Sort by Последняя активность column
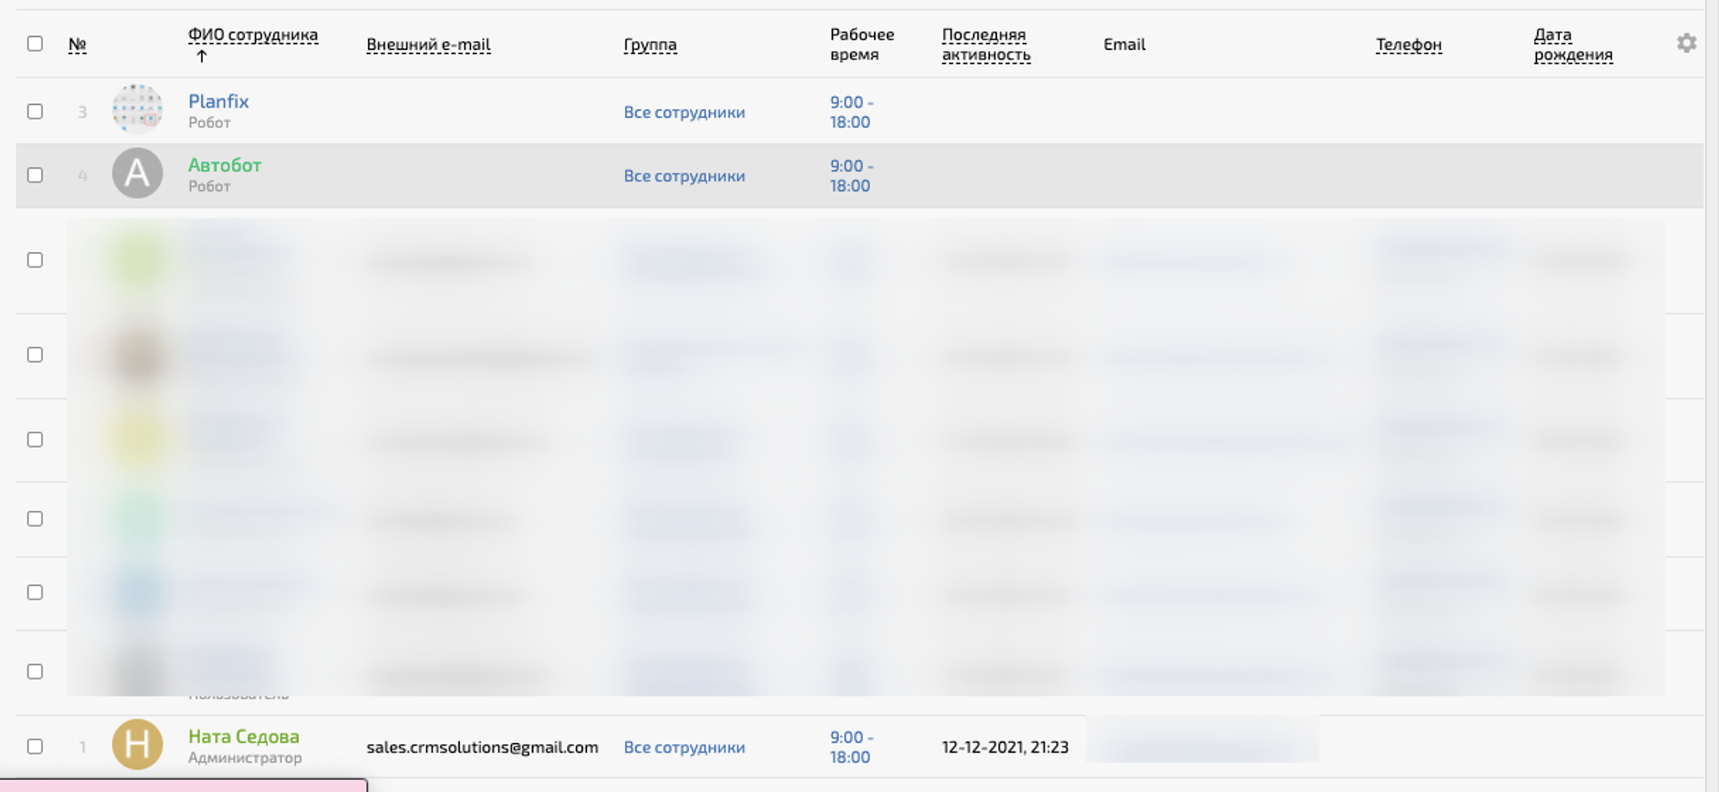Image resolution: width=1719 pixels, height=792 pixels. [x=985, y=45]
